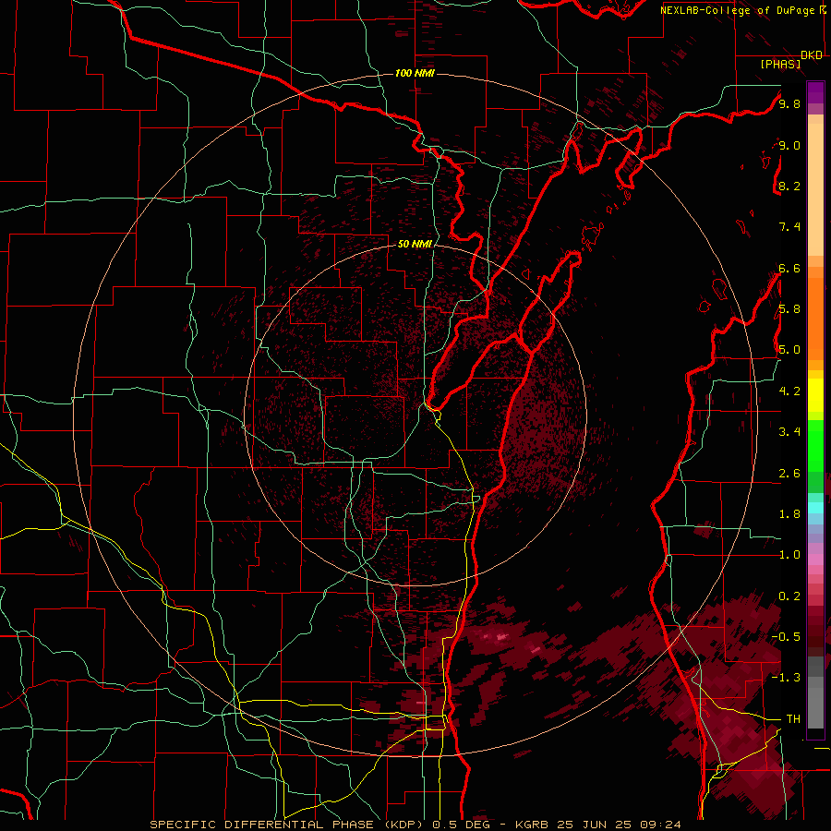
Task: Click the -0.5 value on the color scale
Action: click(x=786, y=636)
